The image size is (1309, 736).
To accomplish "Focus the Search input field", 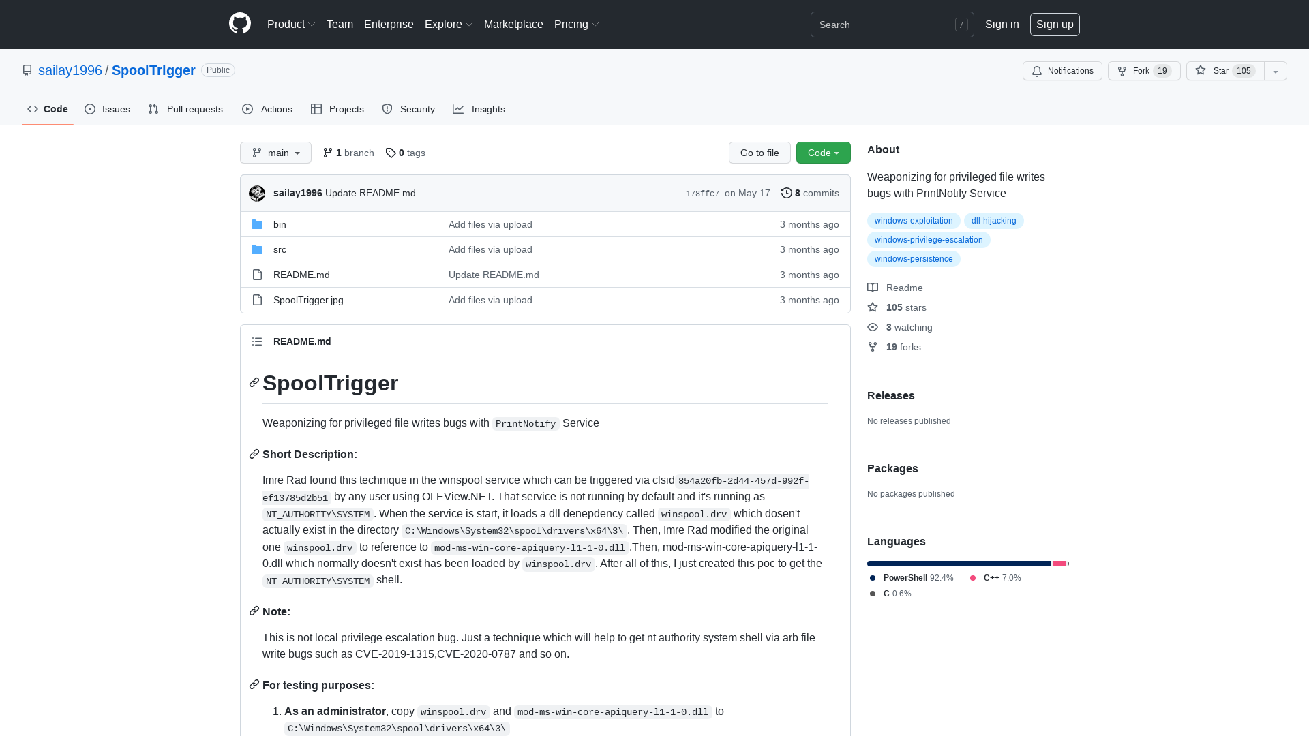I will [892, 25].
